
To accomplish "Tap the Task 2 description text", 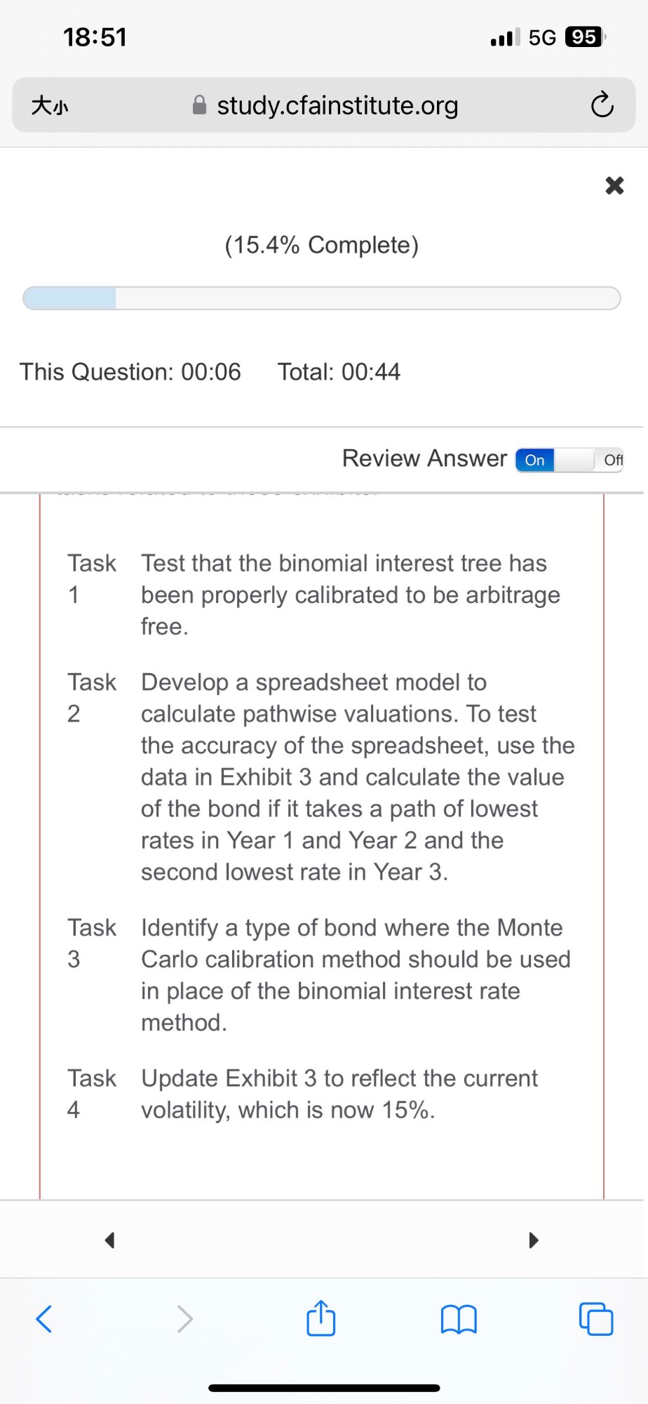I will (357, 777).
